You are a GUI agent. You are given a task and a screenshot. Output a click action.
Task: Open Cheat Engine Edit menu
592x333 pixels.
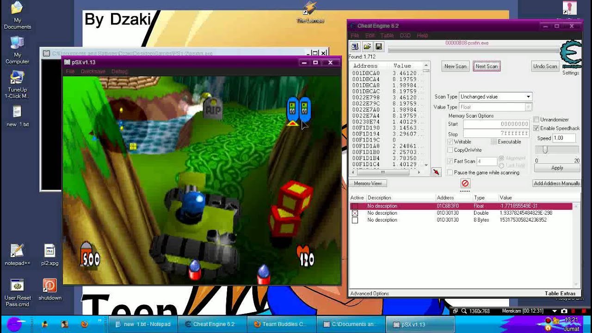(x=370, y=36)
